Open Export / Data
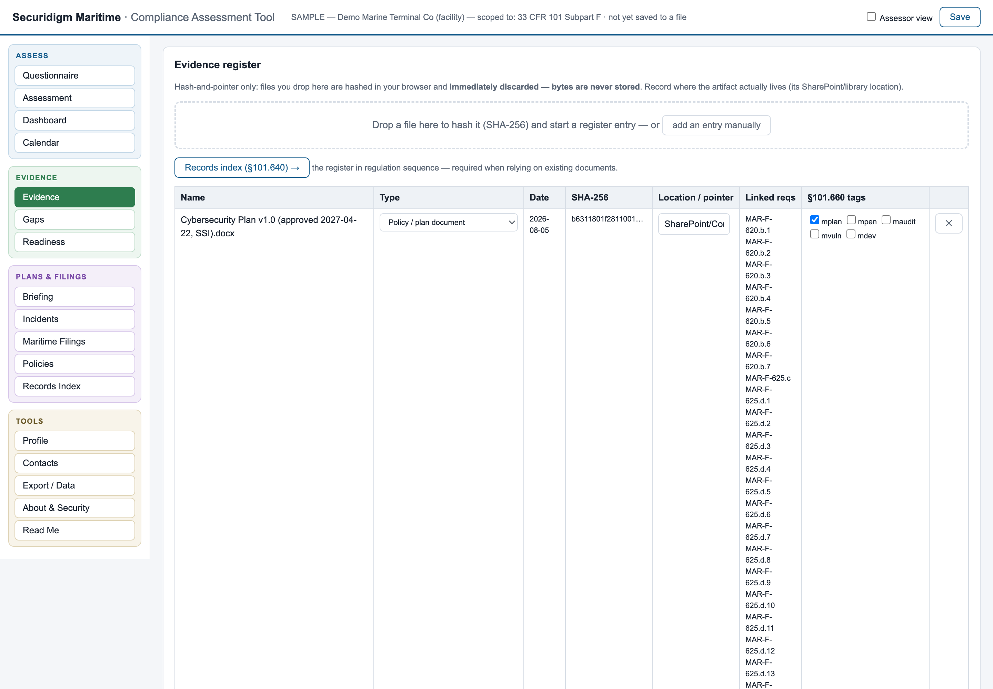 tap(75, 486)
